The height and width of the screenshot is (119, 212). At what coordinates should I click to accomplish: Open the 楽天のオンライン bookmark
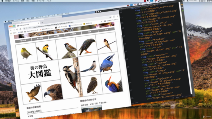coord(46,29)
